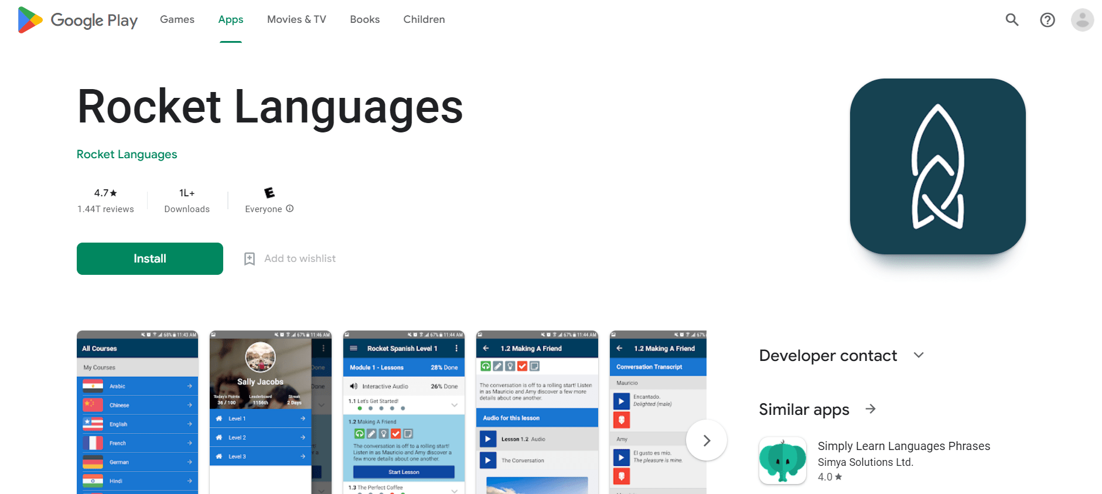This screenshot has height=494, width=1102.
Task: Show next screenshots with the chevron
Action: coord(707,440)
